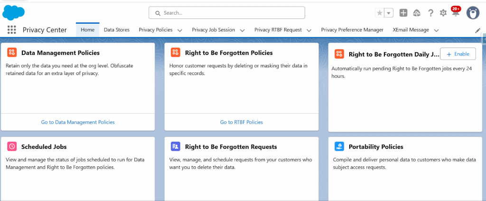The height and width of the screenshot is (201, 486).
Task: Expand the Privacy Job Session dropdown chevron
Action: 242,30
